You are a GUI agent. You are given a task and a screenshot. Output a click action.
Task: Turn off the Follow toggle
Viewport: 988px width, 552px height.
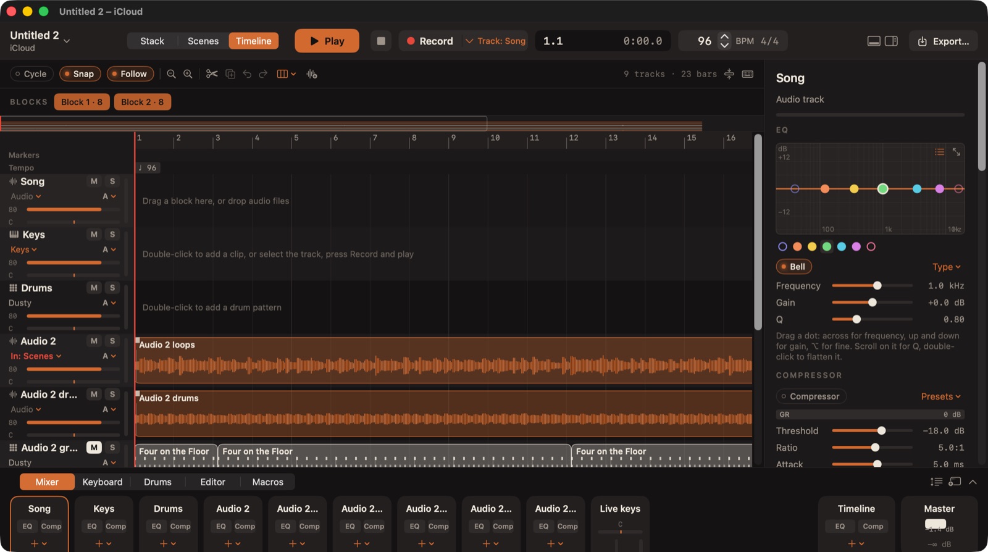130,74
